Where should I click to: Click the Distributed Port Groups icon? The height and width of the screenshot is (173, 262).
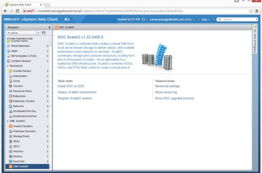click(x=10, y=111)
